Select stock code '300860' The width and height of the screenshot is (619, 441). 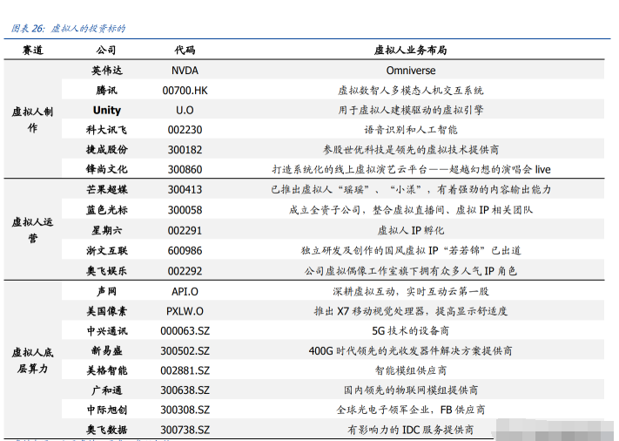pos(185,170)
